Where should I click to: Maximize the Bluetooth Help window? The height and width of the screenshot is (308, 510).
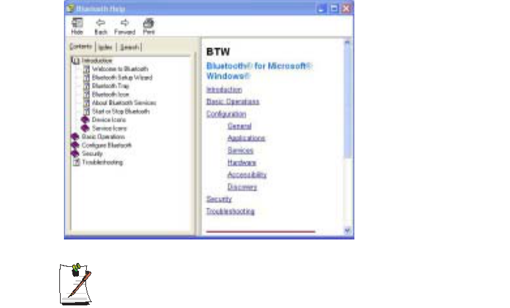coord(334,8)
